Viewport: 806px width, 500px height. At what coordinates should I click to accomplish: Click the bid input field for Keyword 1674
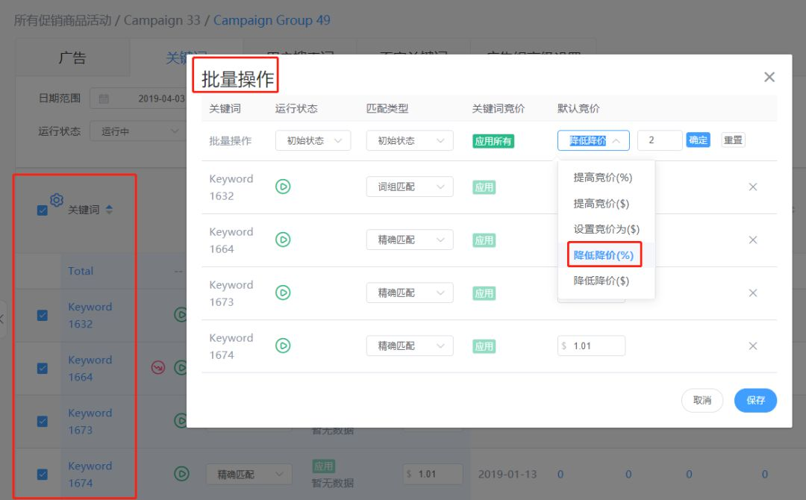[x=596, y=346]
